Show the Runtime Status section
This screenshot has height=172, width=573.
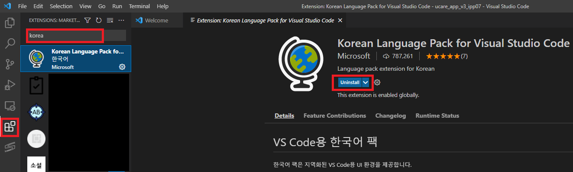(x=437, y=116)
